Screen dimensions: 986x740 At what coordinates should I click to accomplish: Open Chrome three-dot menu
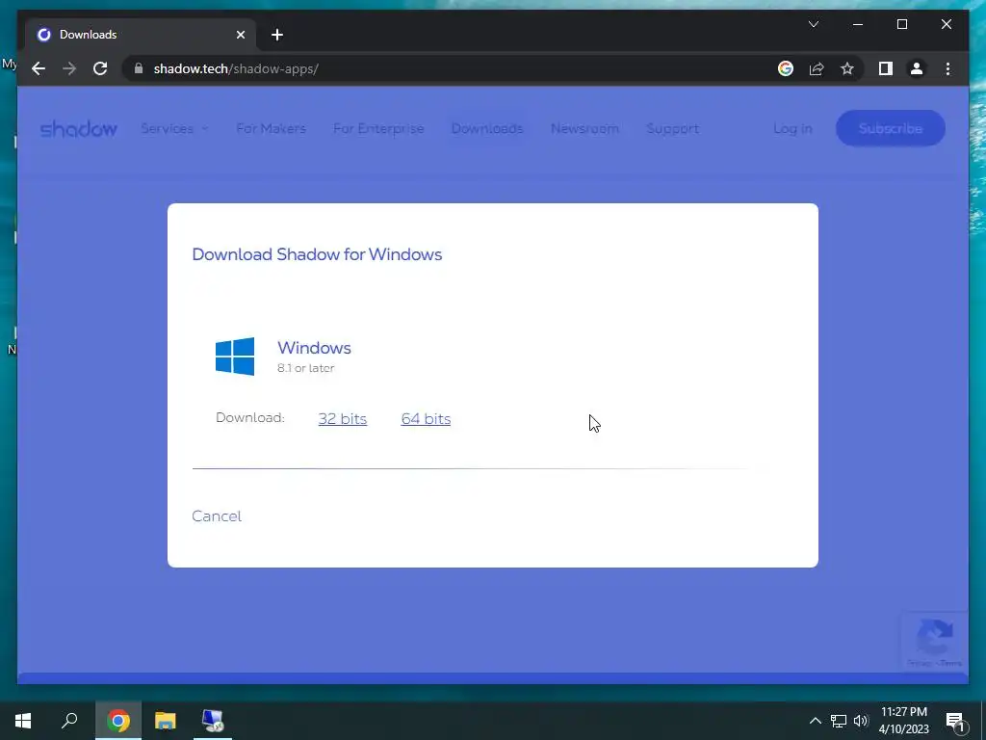coord(947,68)
